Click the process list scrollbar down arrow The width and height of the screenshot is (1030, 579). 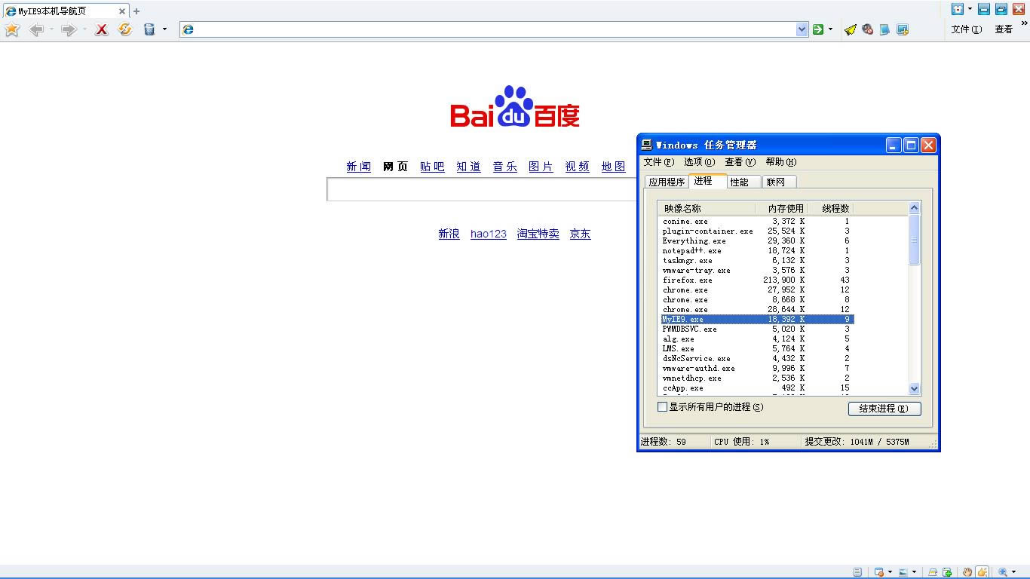pyautogui.click(x=915, y=389)
